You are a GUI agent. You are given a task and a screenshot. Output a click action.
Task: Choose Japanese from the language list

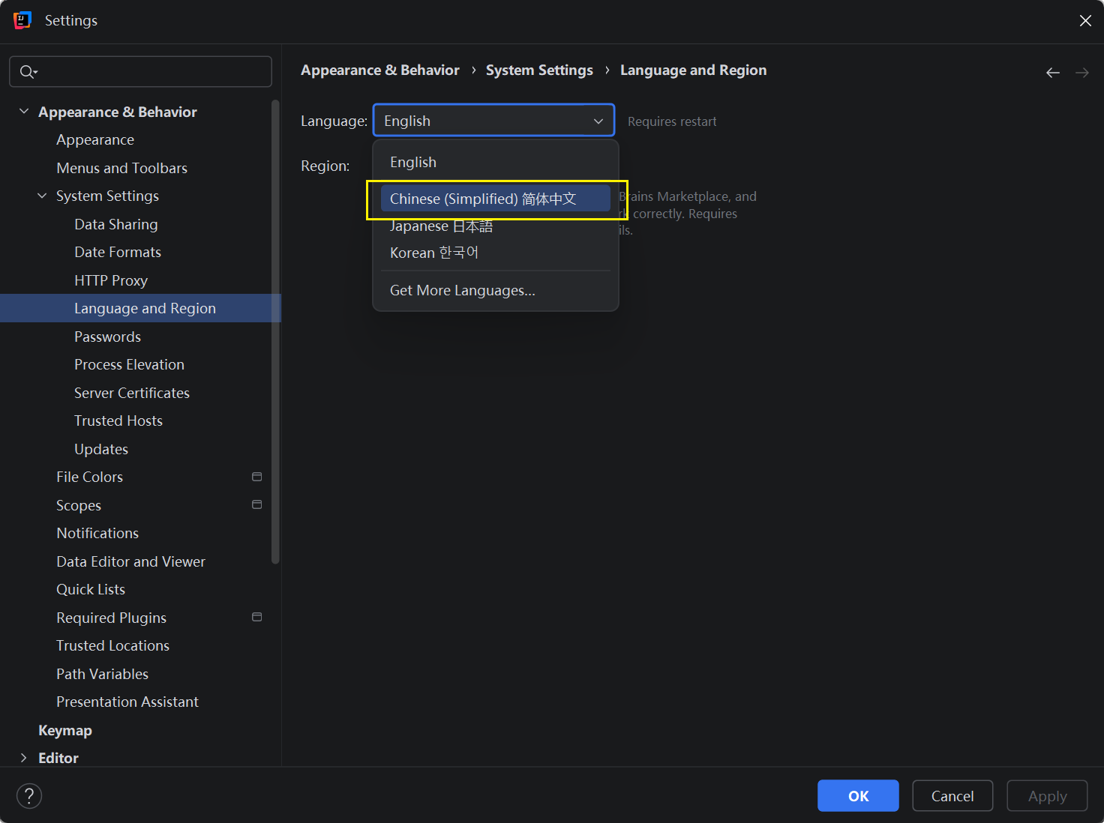click(441, 226)
